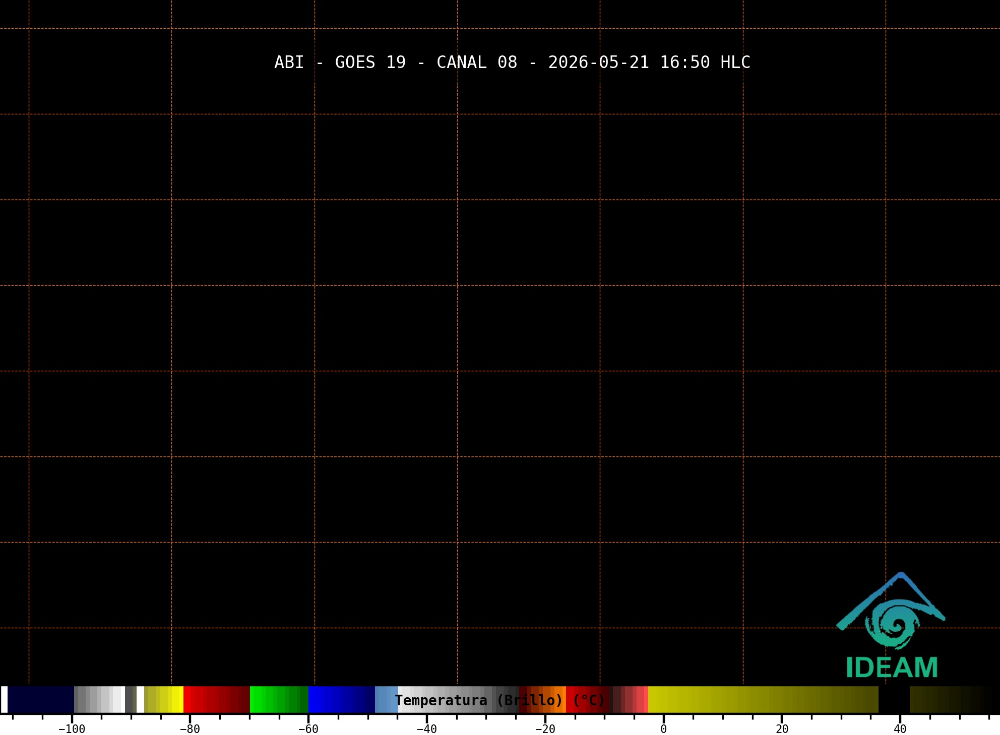1000x735 pixels.
Task: Click the ABI GOES 19 CANAL 08 title
Action: [512, 62]
